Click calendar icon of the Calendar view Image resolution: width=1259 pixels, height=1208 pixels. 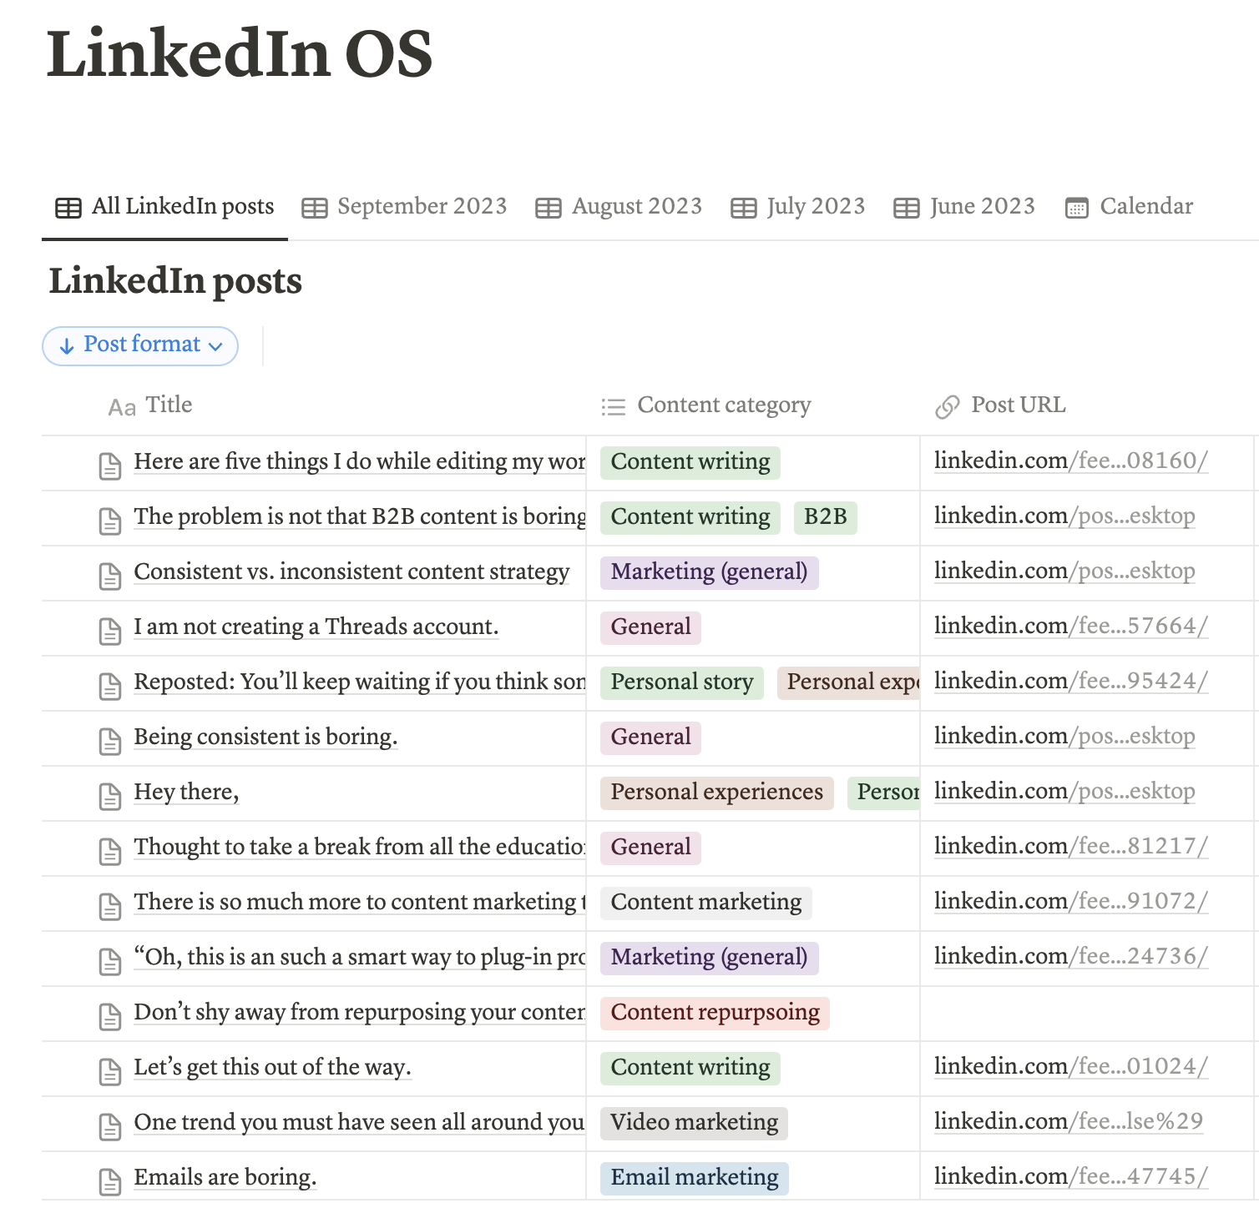(1077, 208)
